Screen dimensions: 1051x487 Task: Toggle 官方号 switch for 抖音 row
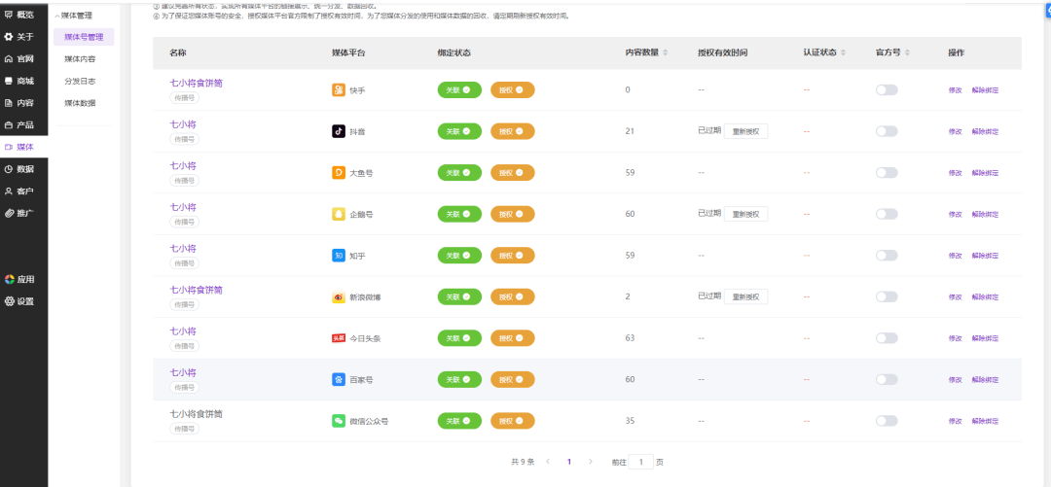[x=887, y=131]
